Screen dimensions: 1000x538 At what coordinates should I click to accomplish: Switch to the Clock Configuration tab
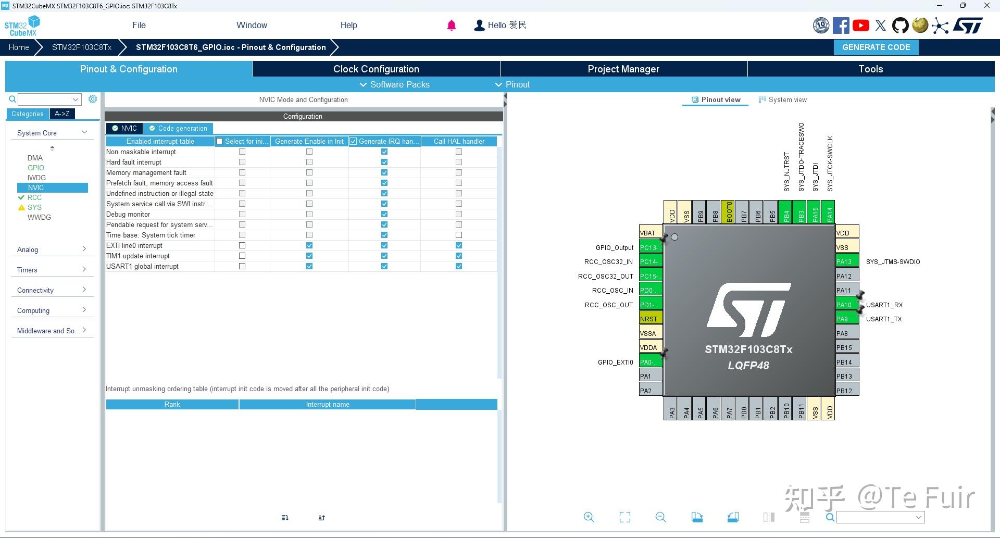(376, 69)
